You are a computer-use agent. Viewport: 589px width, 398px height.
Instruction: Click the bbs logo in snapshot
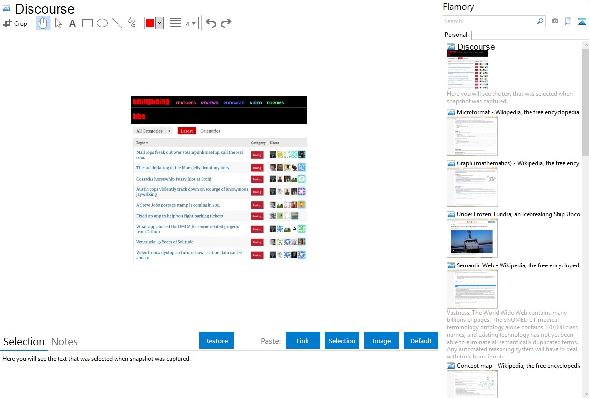click(x=139, y=116)
